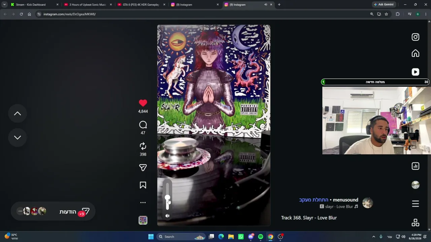Image resolution: width=431 pixels, height=242 pixels.
Task: Open the Windows Start menu
Action: [151, 237]
